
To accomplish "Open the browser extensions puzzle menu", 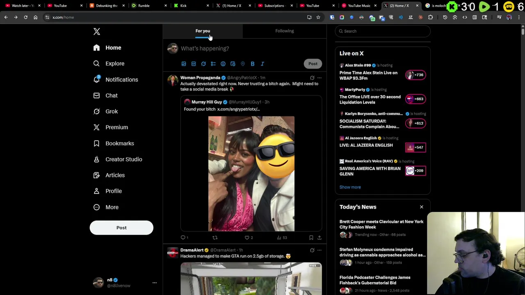I will click(x=431, y=17).
